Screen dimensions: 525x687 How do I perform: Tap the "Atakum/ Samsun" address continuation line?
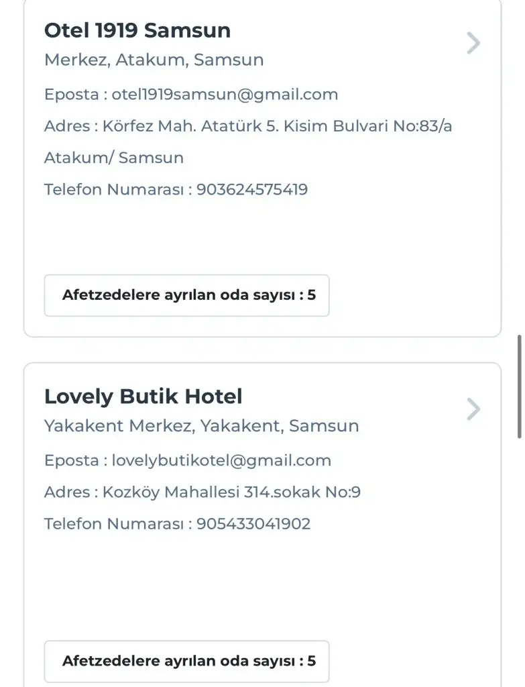click(x=113, y=158)
